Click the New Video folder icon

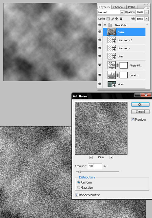click(x=110, y=25)
